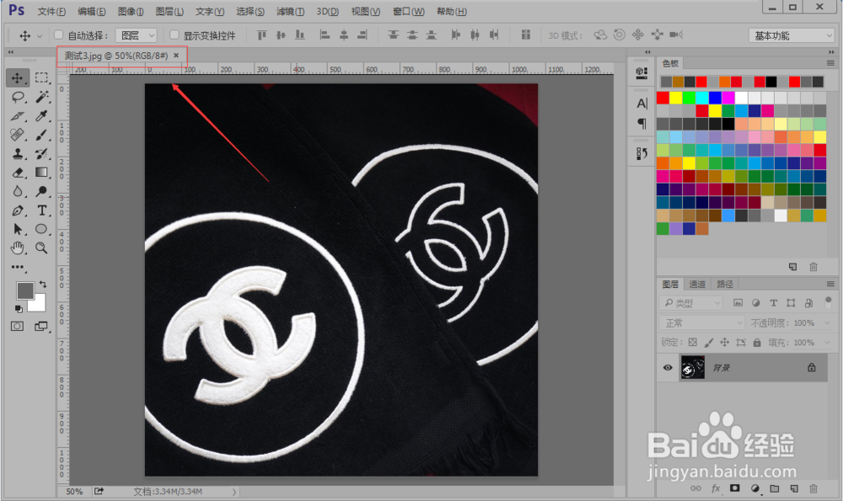Enable the 自动选择 checkbox
This screenshot has height=501, width=843.
[x=59, y=35]
